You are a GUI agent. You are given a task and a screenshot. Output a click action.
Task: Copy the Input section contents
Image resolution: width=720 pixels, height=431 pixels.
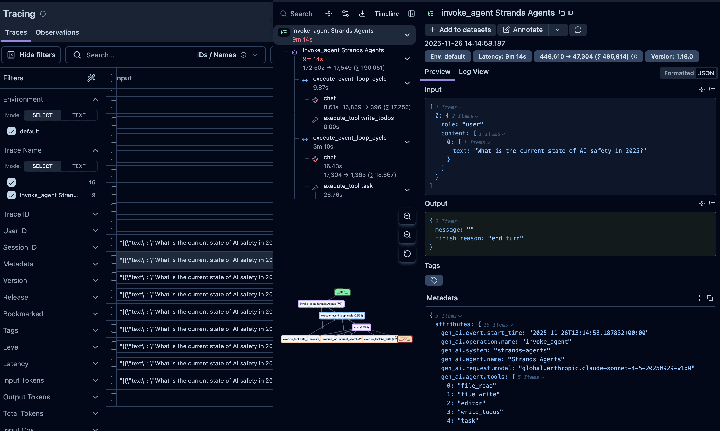712,90
